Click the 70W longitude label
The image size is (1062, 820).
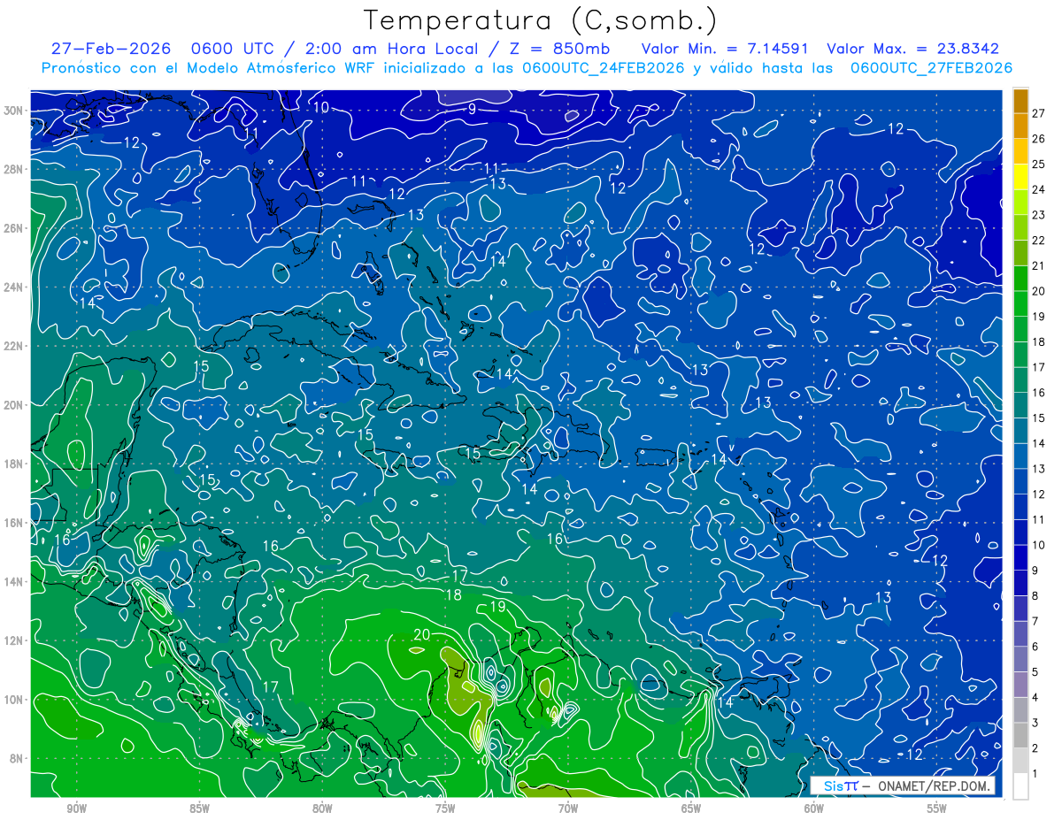tap(568, 809)
